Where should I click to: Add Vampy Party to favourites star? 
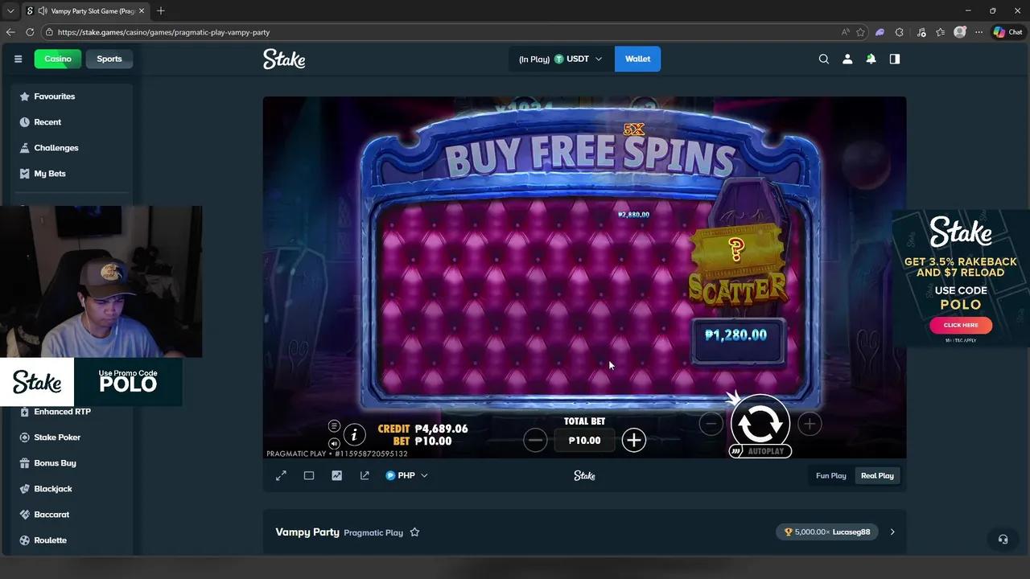tap(414, 532)
